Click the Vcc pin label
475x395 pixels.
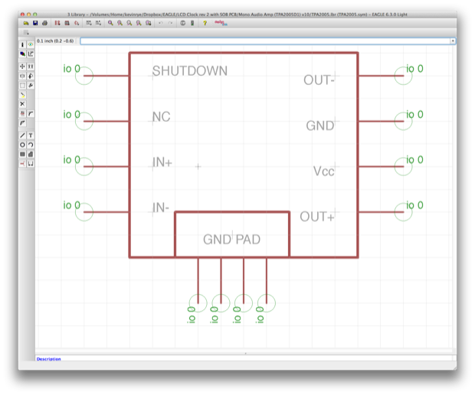pos(324,171)
